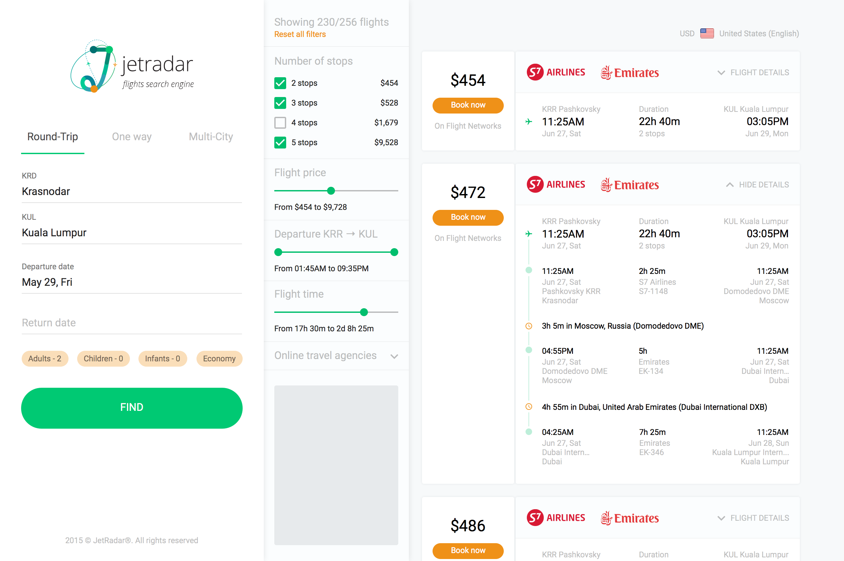Click S7 Airlines logo on $454 flight
Screen dimensions: 844x561
[x=556, y=72]
